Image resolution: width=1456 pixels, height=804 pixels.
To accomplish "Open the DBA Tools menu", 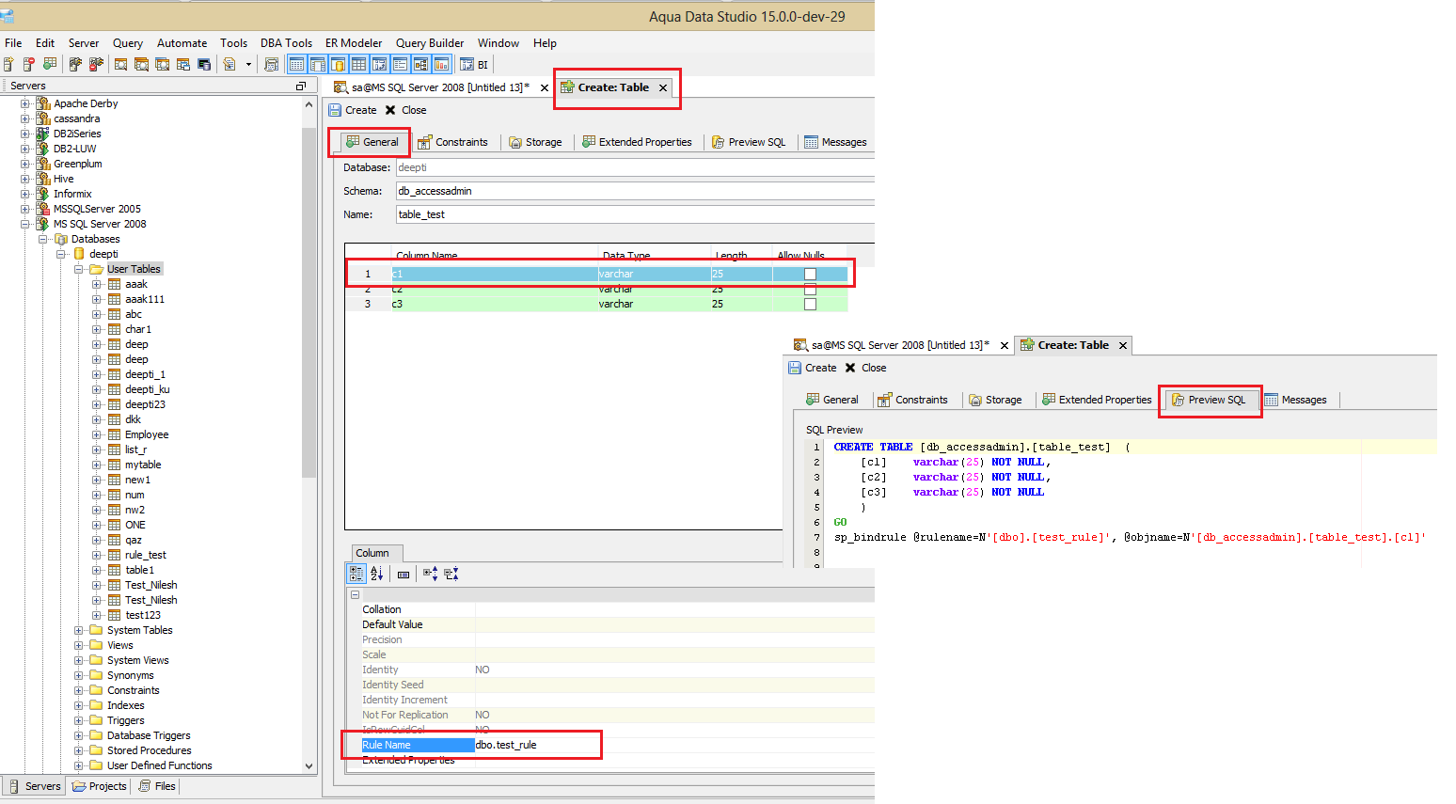I will click(x=286, y=43).
